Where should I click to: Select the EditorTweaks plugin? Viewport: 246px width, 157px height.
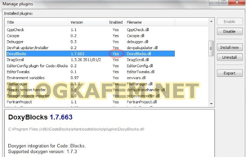(91, 72)
